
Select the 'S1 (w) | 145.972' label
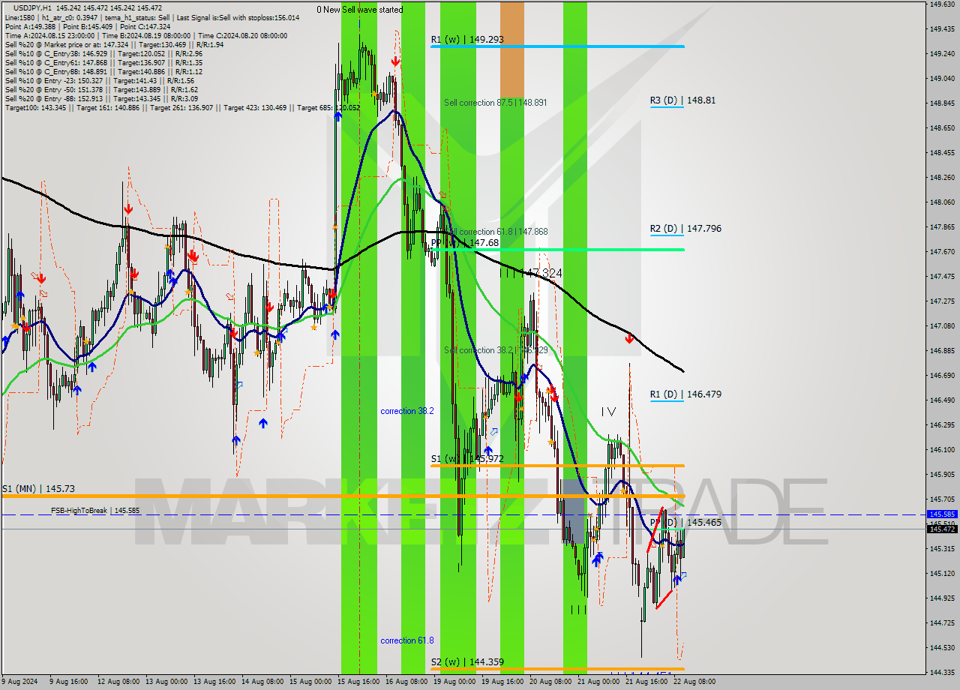tap(466, 458)
